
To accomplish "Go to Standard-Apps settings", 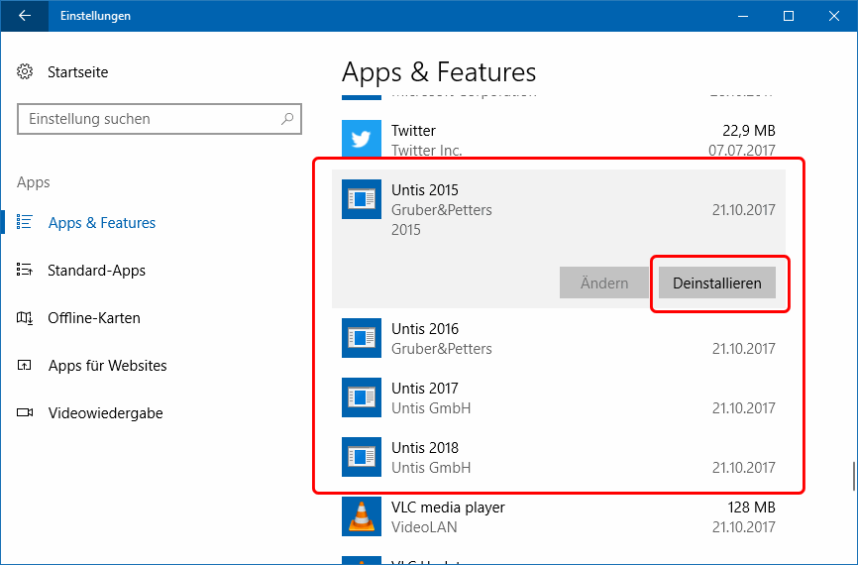I will click(x=96, y=271).
